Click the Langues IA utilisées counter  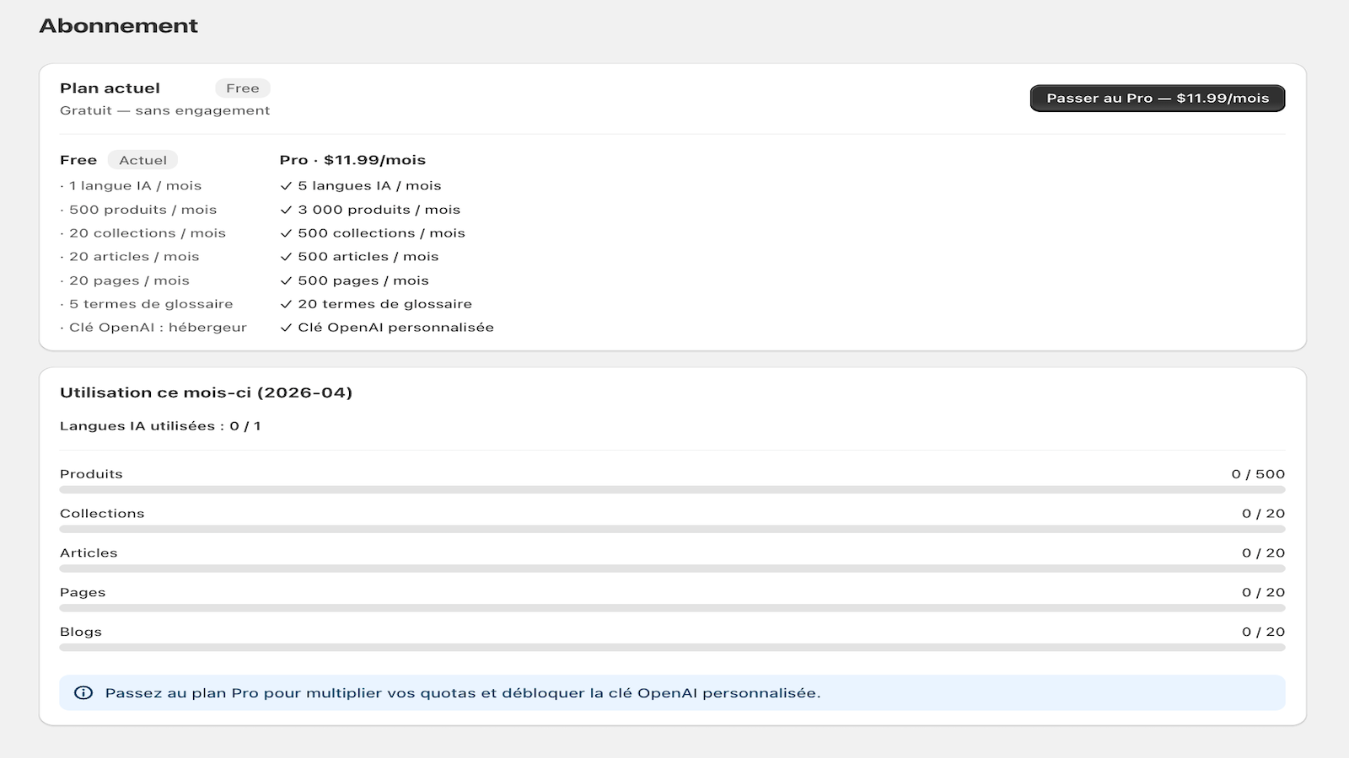pyautogui.click(x=160, y=426)
